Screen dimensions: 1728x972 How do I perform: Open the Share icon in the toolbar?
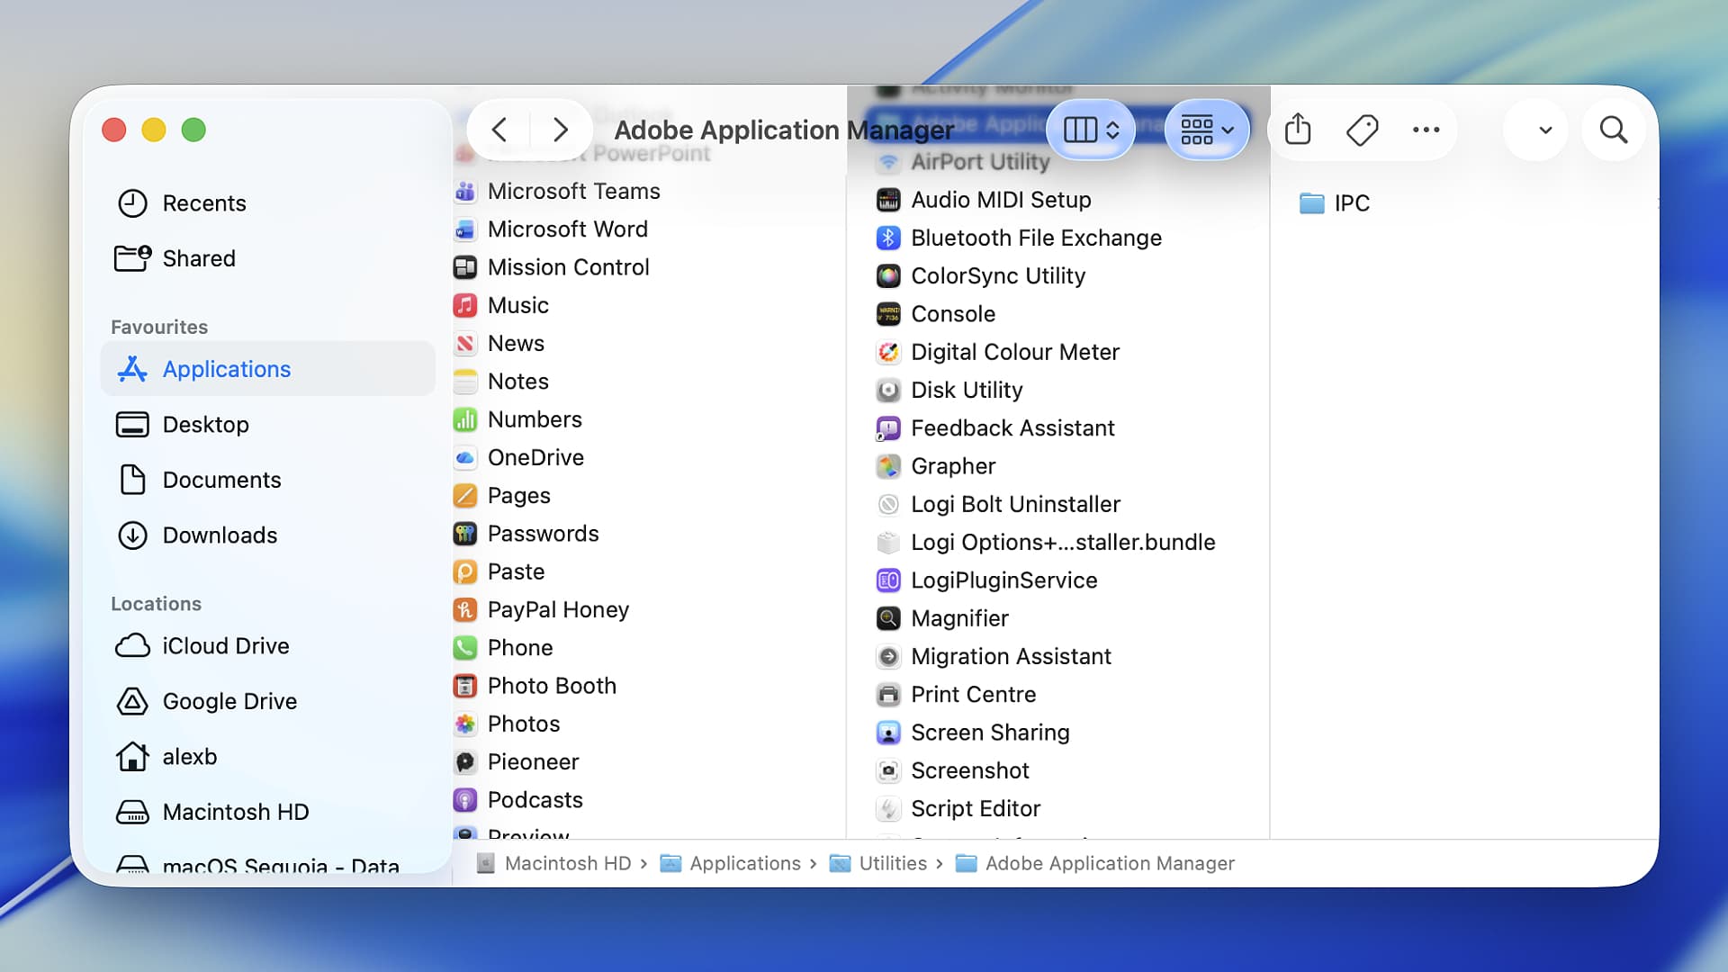click(1296, 130)
